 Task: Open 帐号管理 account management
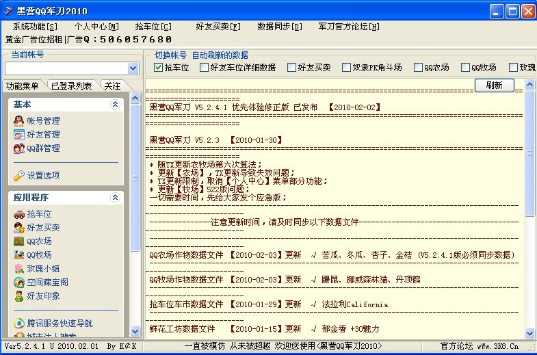(44, 121)
